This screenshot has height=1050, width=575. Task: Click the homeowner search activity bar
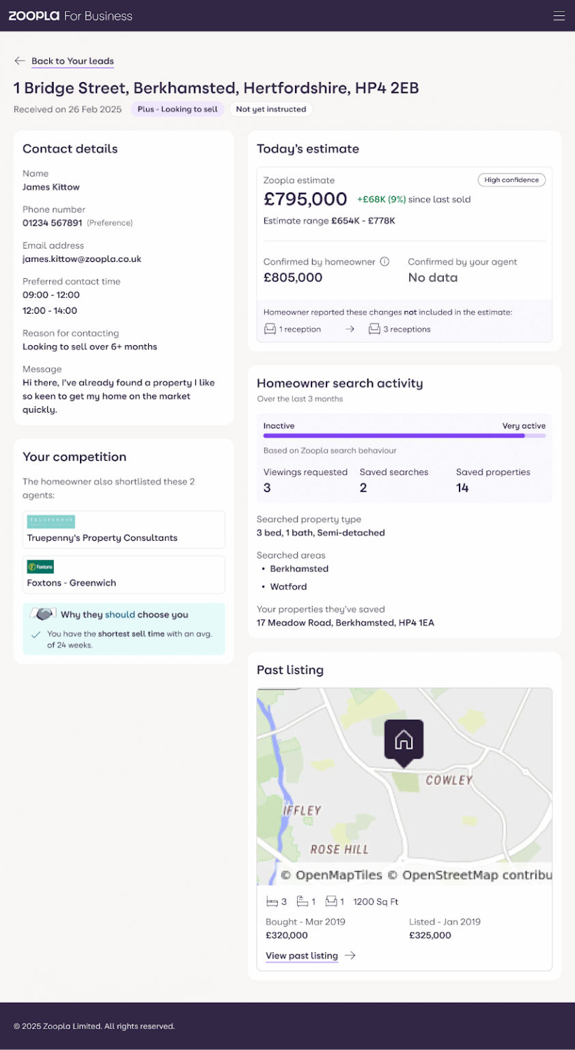point(404,435)
